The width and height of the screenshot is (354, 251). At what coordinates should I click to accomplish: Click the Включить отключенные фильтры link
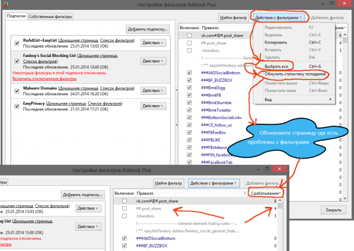44,78
